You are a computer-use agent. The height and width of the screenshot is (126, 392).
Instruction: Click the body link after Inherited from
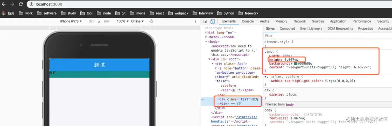(x=290, y=104)
